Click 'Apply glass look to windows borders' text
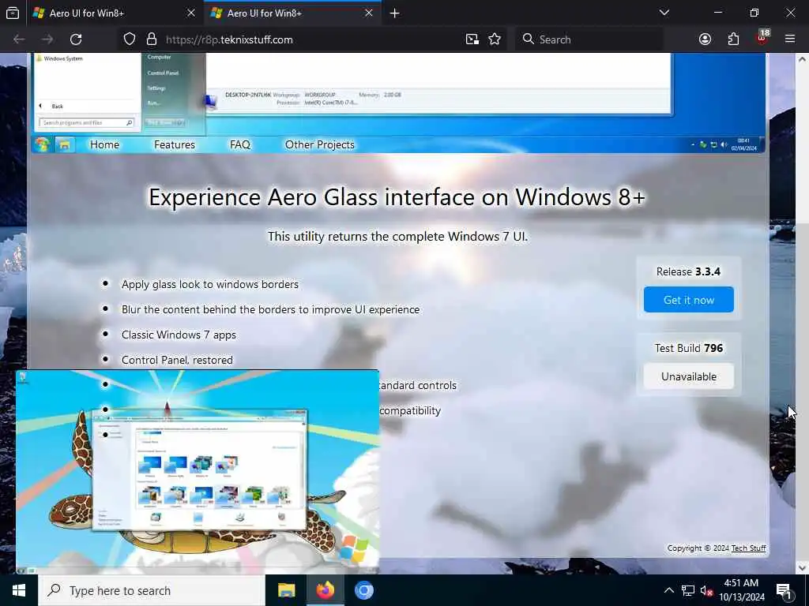 [x=210, y=284]
